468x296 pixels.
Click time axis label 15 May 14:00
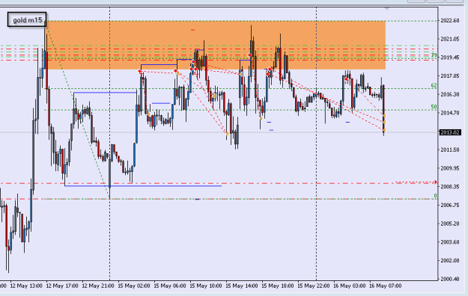(x=242, y=286)
